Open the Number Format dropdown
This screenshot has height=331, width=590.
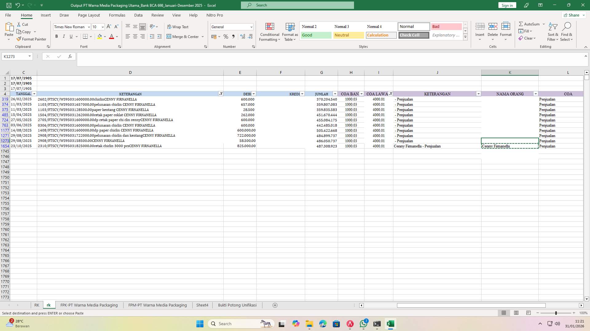(x=251, y=27)
